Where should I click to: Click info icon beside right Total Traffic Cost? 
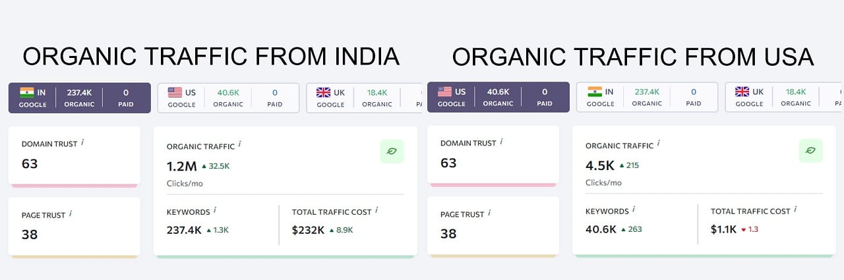[795, 210]
